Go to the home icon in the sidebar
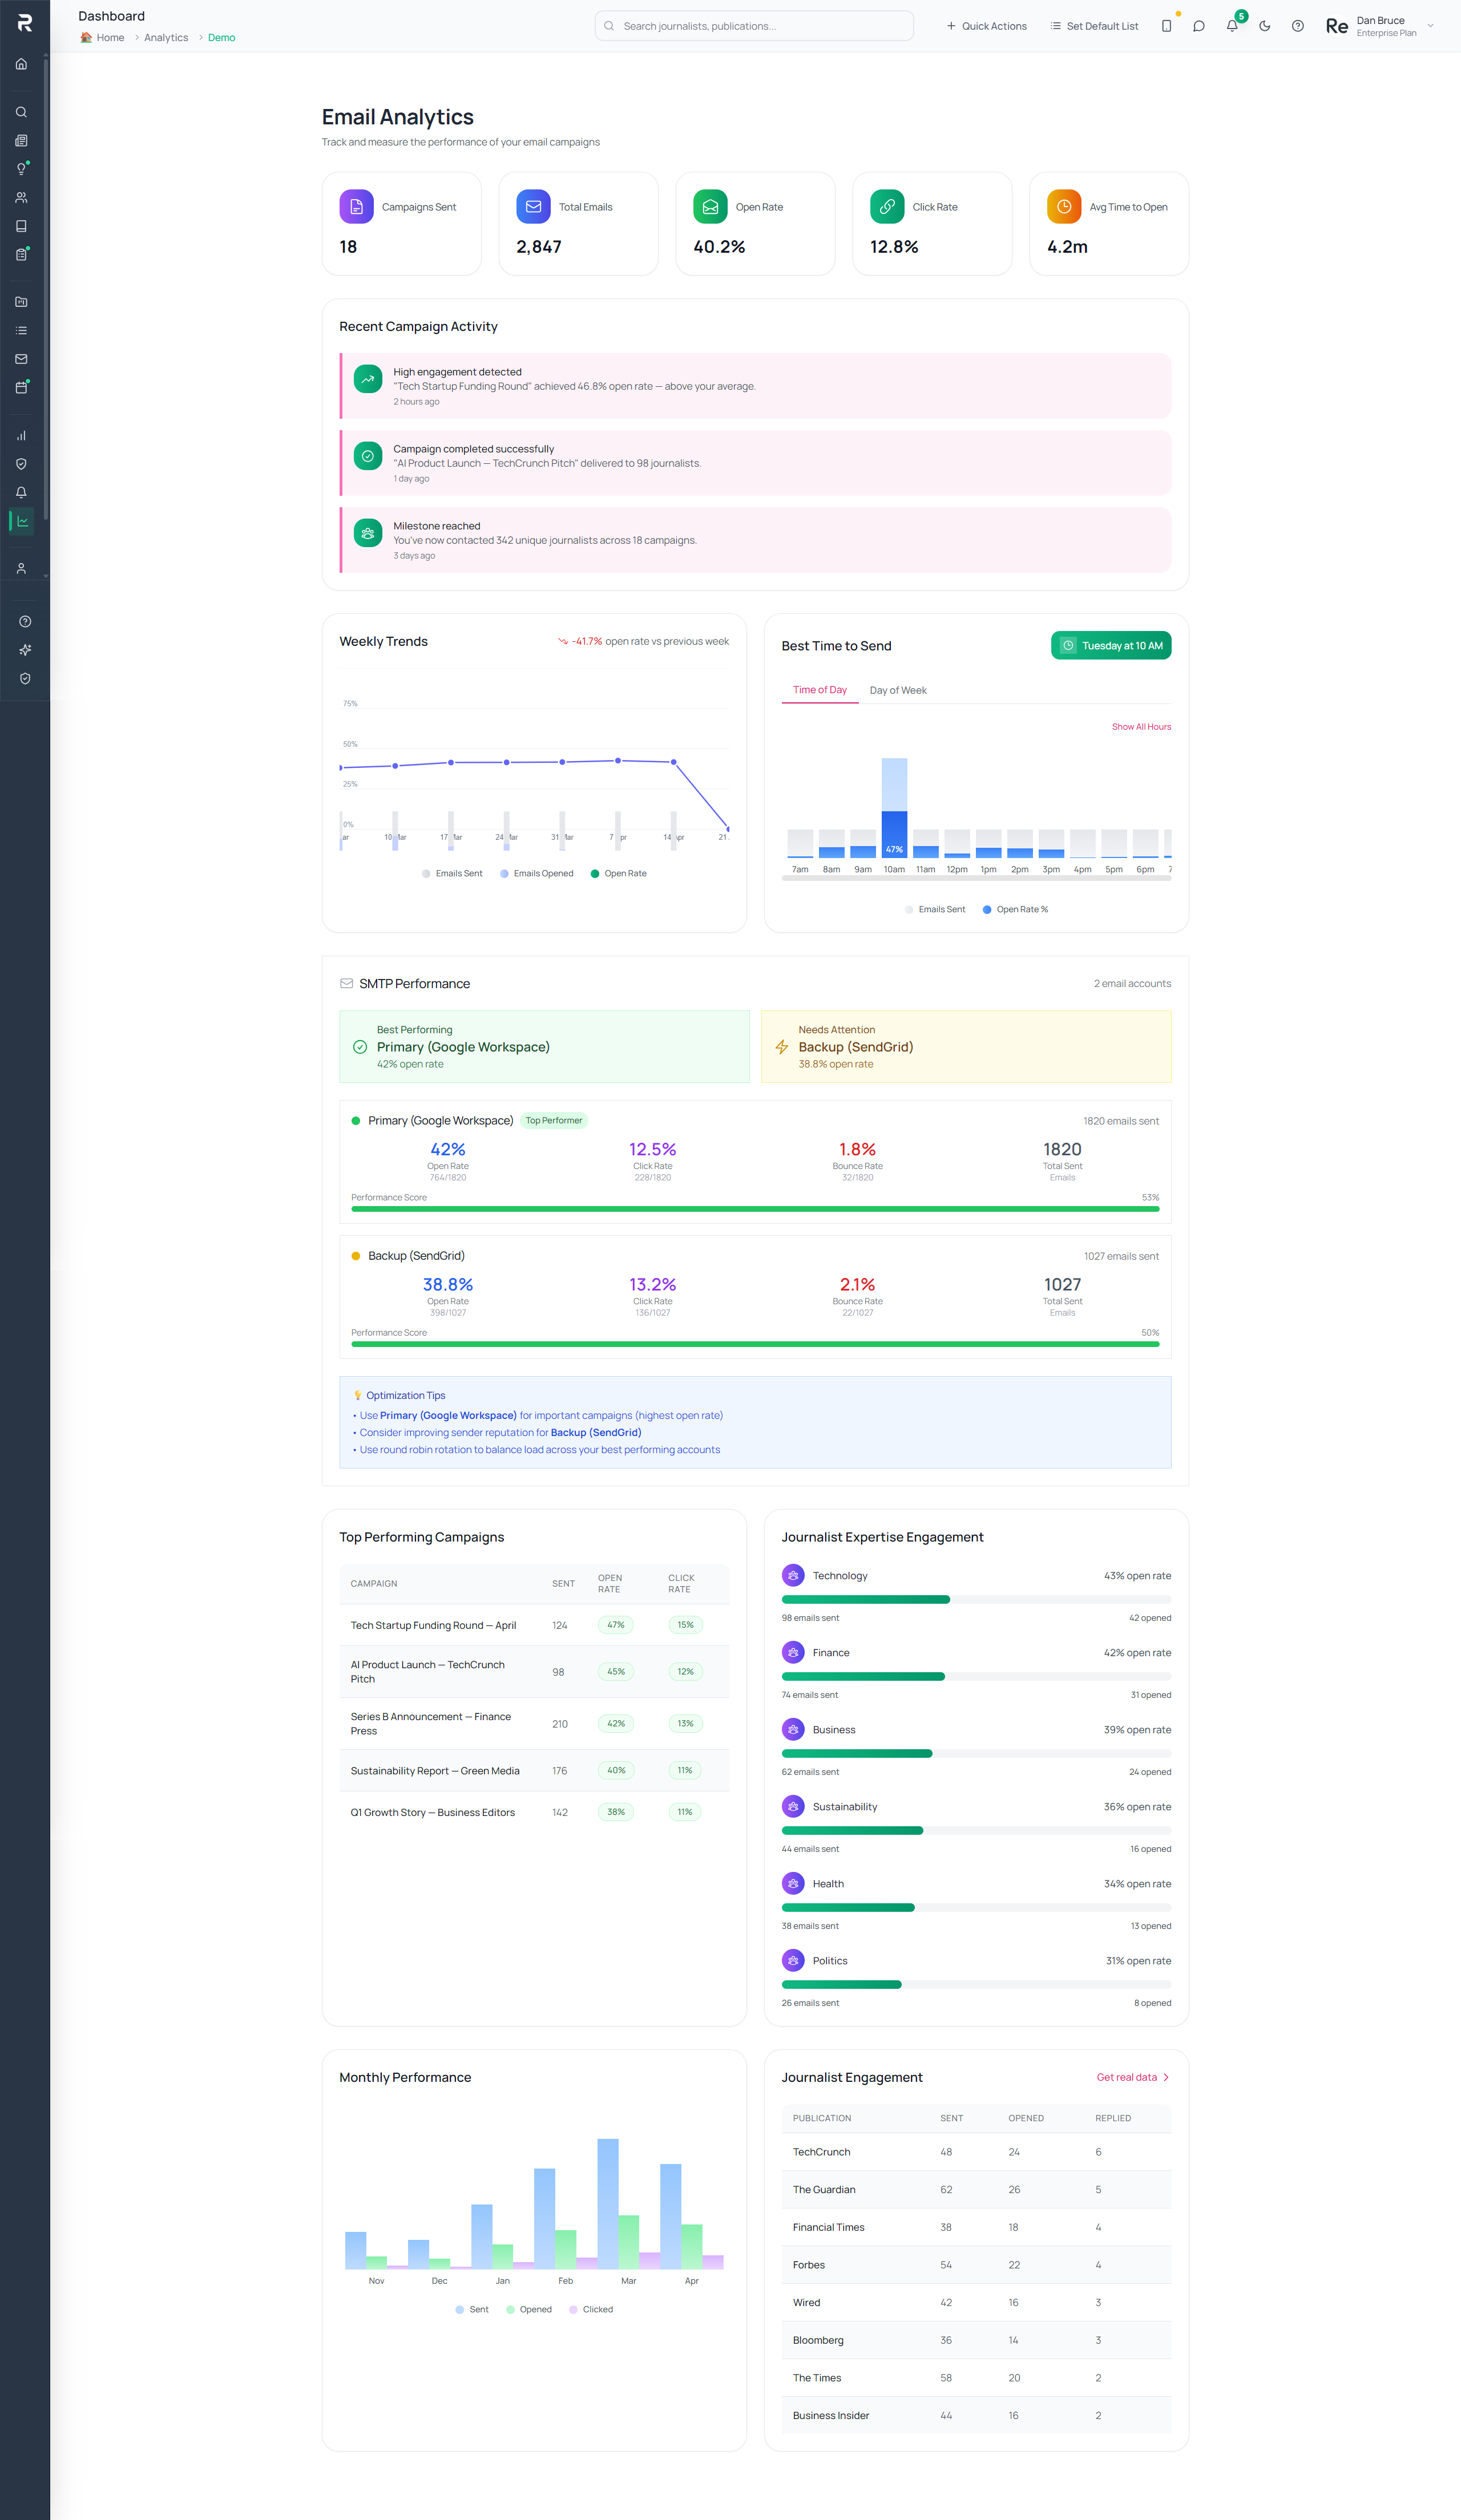 coord(21,64)
